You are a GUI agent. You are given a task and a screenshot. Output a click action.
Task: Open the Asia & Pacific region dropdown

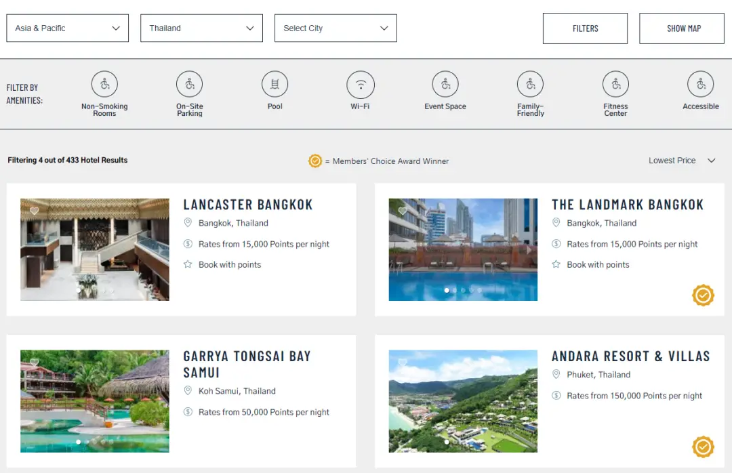(67, 28)
